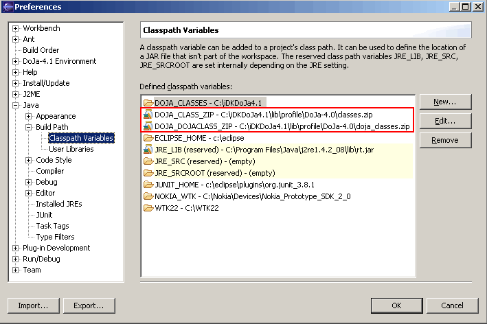The height and width of the screenshot is (324, 487).
Task: Click the folder icon beside JRE_SRCROOT
Action: pyautogui.click(x=148, y=173)
